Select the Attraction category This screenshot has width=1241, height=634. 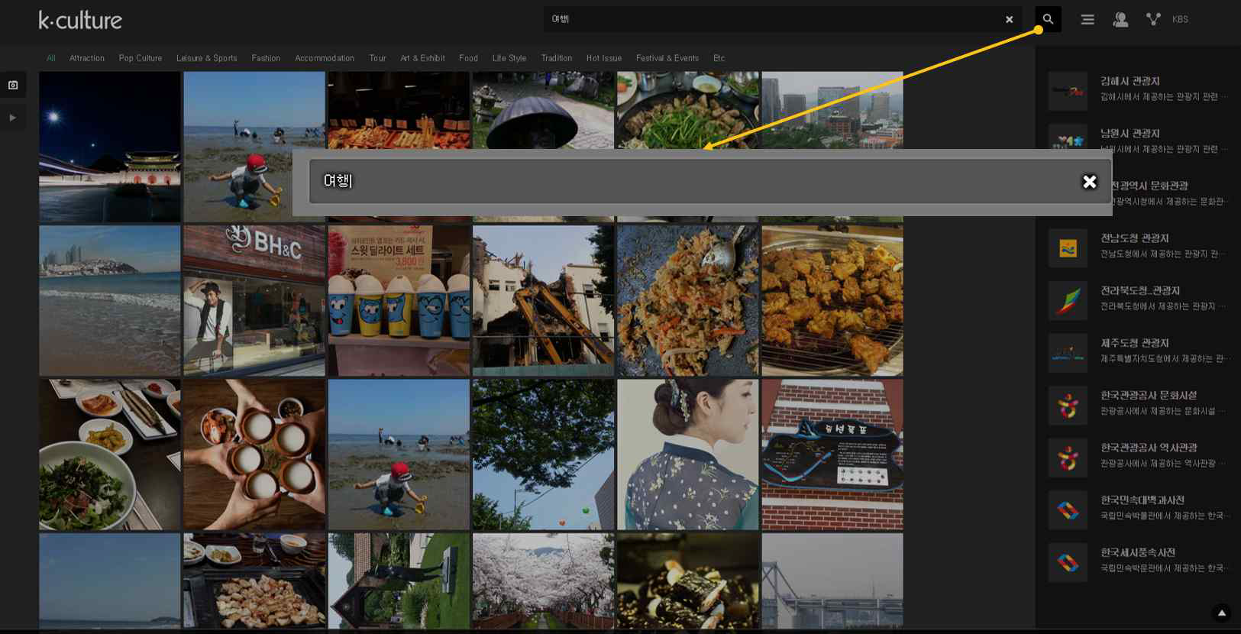point(87,58)
